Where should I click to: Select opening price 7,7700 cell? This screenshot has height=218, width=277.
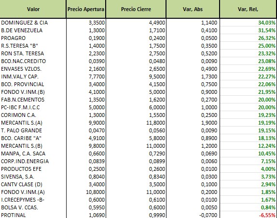(86, 77)
